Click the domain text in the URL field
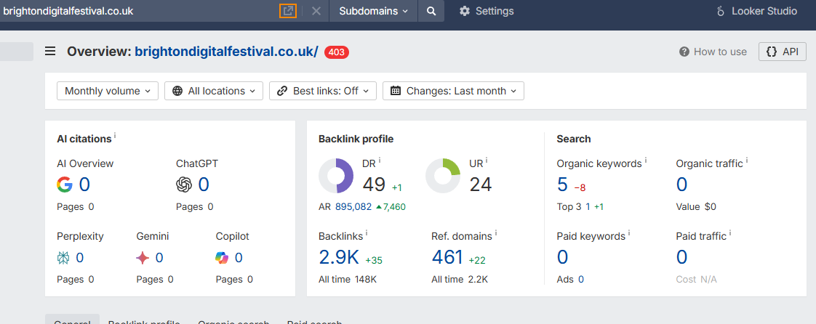Screen dimensions: 816x324 click(68, 11)
